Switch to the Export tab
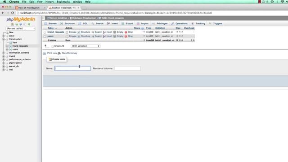The width and height of the screenshot is (288, 162). [x=127, y=23]
